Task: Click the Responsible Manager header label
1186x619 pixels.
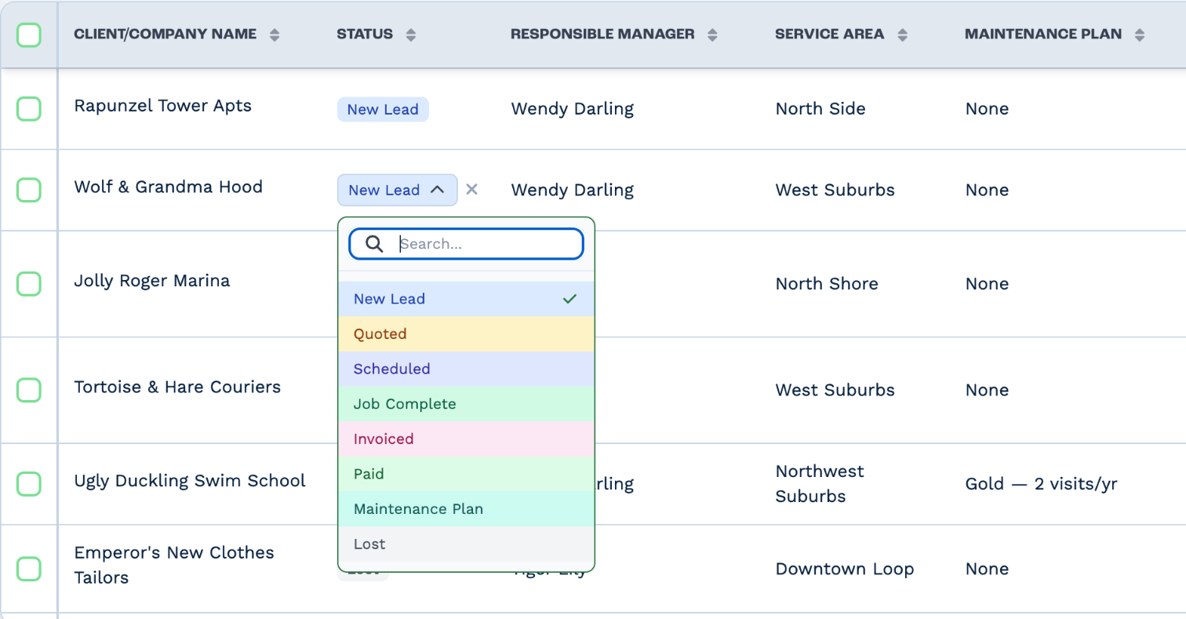Action: (602, 34)
